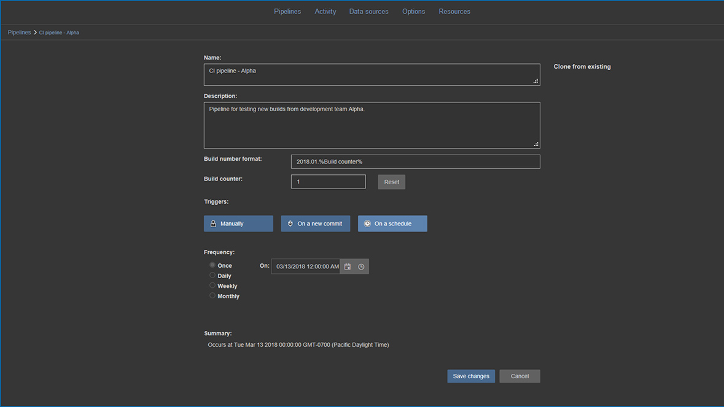This screenshot has height=407, width=724.
Task: Open the Activity menu item
Action: 325,12
